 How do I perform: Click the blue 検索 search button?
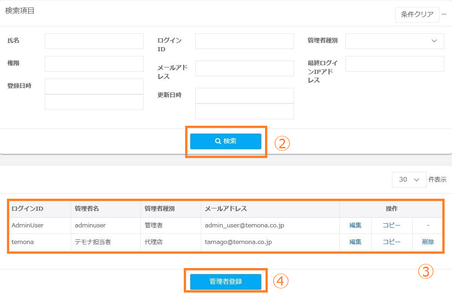(x=226, y=141)
